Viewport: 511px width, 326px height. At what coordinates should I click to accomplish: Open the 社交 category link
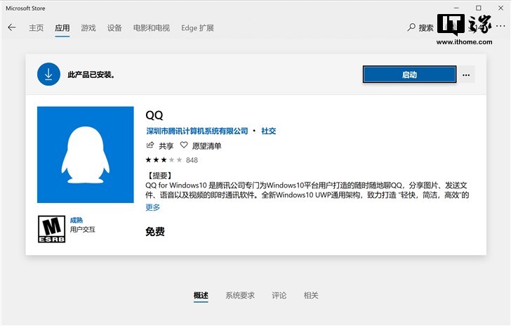pyautogui.click(x=269, y=131)
